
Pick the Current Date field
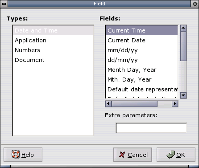tap(141, 41)
